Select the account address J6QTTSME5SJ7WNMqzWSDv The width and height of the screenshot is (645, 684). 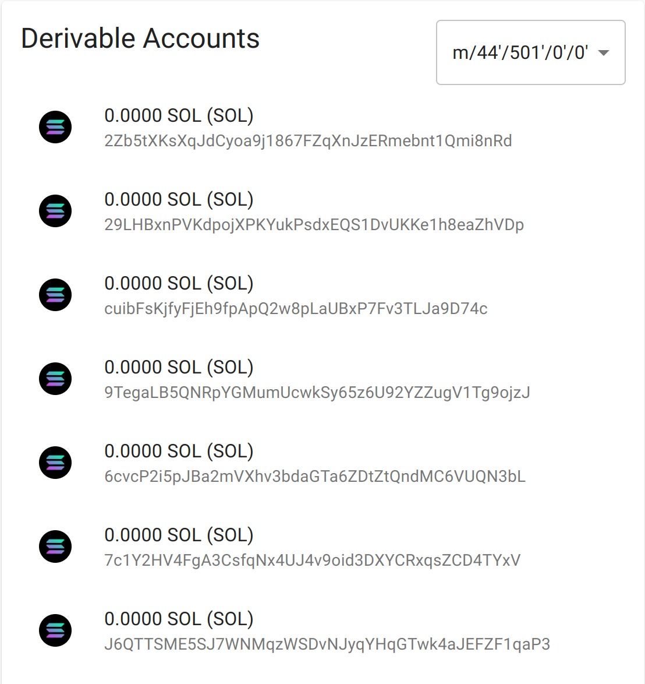327,644
